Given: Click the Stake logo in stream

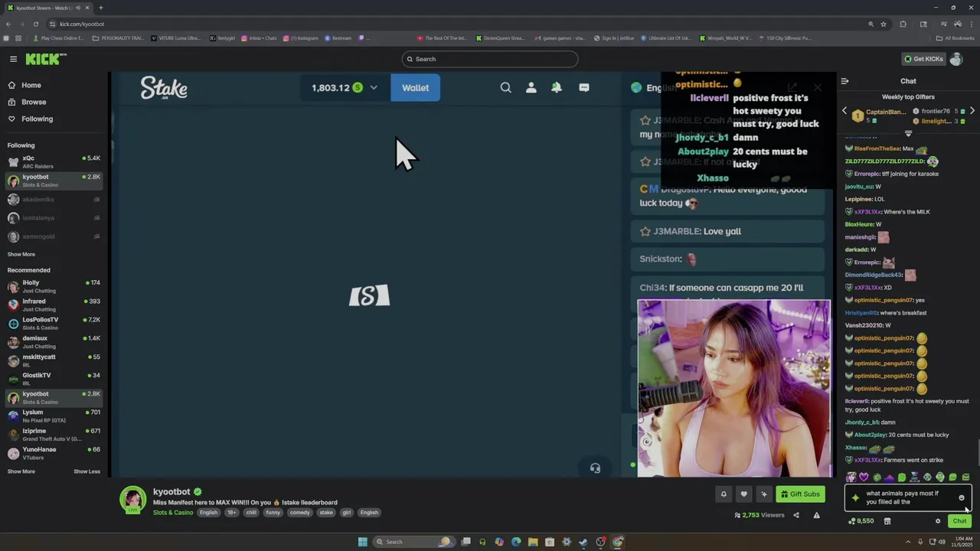Looking at the screenshot, I should (164, 88).
